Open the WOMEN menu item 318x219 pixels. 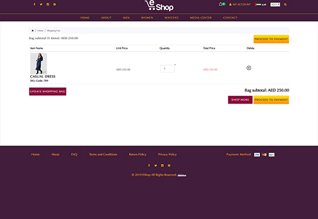point(147,18)
